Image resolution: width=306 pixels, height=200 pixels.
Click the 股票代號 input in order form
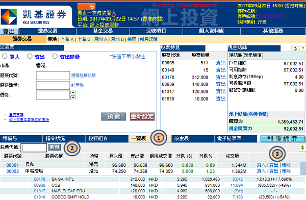click(x=53, y=76)
